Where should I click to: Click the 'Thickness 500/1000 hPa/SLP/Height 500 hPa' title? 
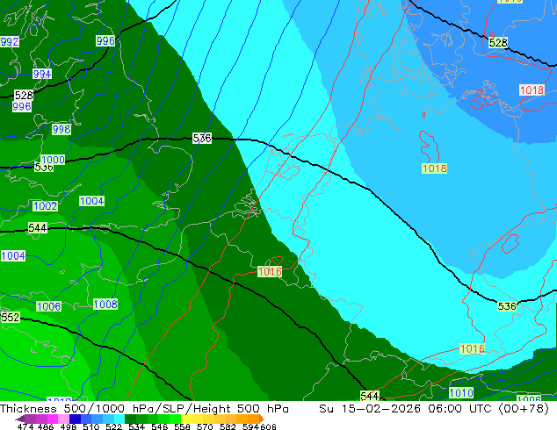tap(144, 409)
